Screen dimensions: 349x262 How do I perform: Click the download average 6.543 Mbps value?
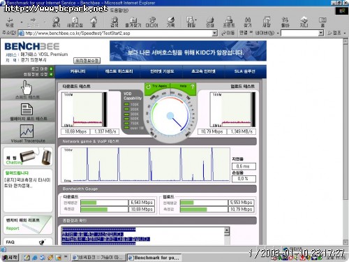pos(142,203)
